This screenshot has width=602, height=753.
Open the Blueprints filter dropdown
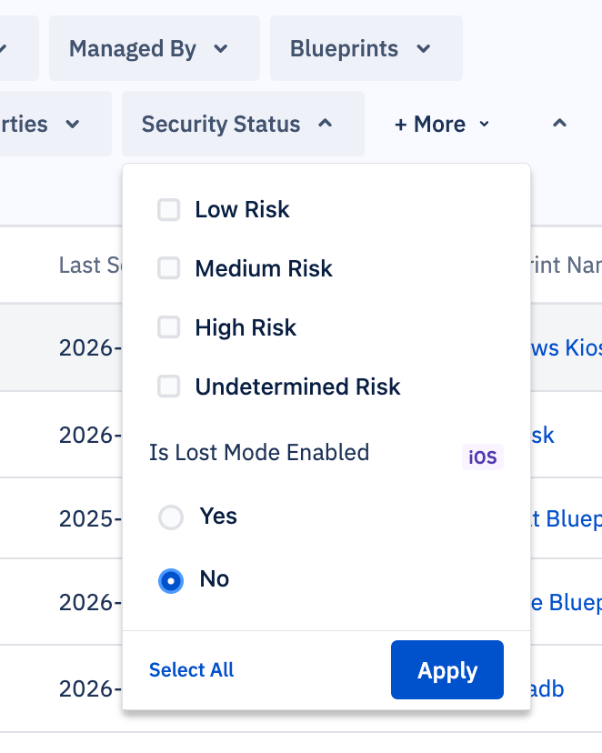(365, 48)
